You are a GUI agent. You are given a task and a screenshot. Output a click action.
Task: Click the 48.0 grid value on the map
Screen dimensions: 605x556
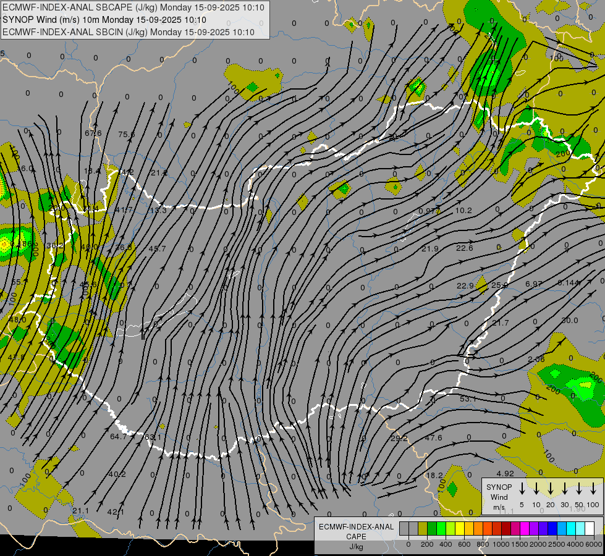(17, 320)
